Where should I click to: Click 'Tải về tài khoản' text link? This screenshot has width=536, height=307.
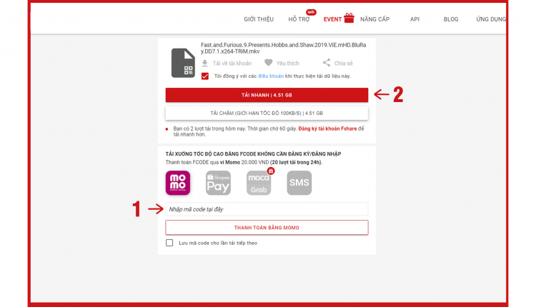[232, 64]
